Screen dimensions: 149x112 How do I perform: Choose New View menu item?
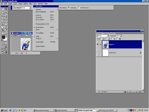46,6
